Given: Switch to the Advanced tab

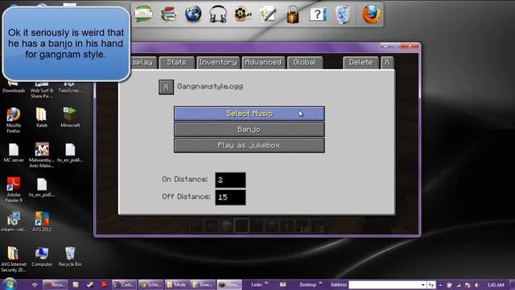Looking at the screenshot, I should 263,62.
